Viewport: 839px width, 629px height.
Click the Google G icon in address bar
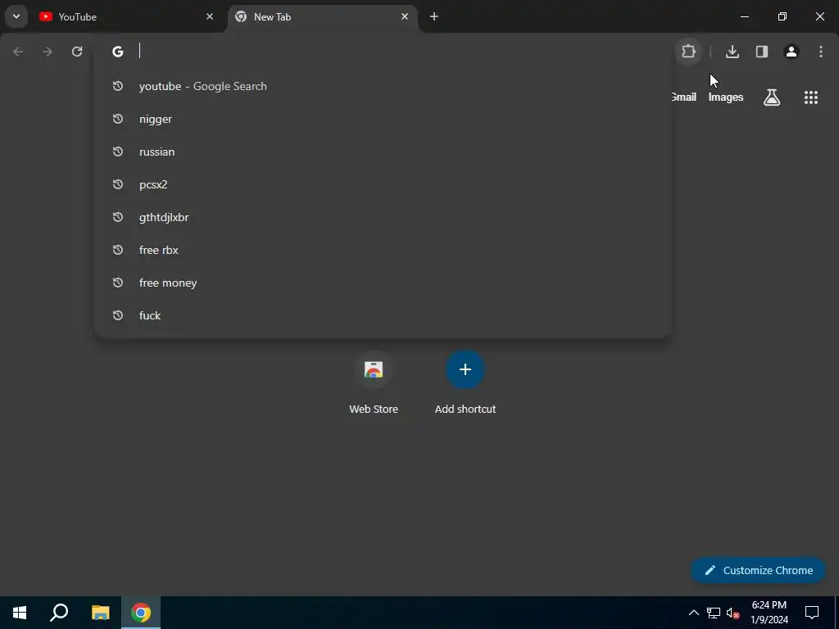click(118, 52)
